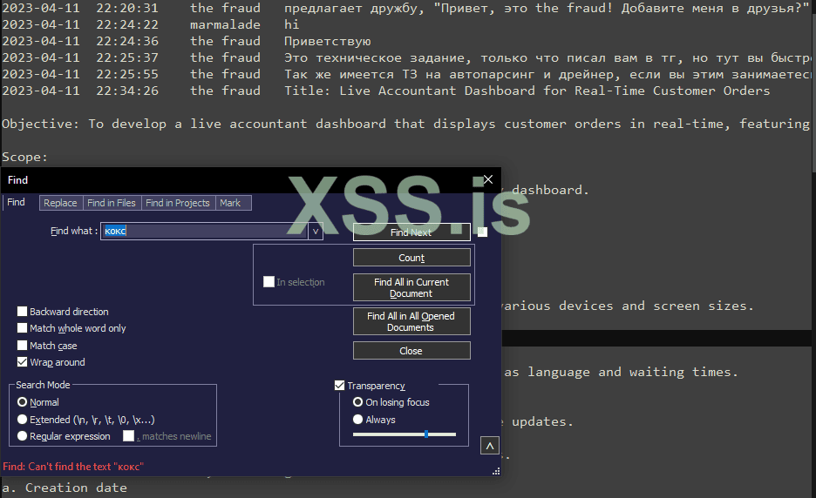Viewport: 816px width, 498px height.
Task: Expand the Find what history dropdown
Action: [x=316, y=232]
